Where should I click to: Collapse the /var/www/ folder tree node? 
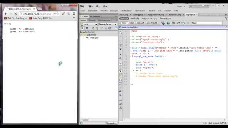(x=81, y=35)
